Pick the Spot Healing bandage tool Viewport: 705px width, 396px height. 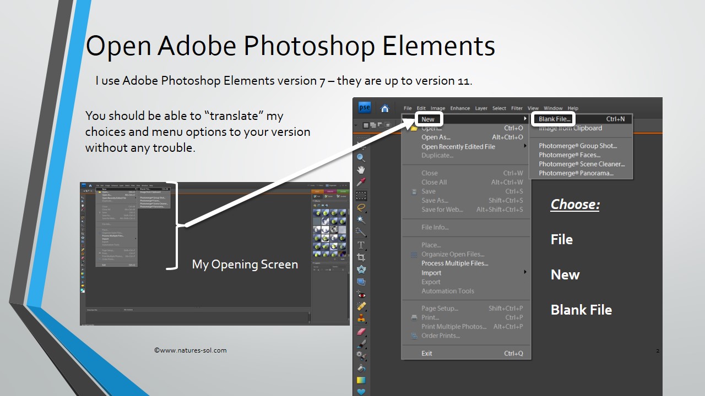361,306
